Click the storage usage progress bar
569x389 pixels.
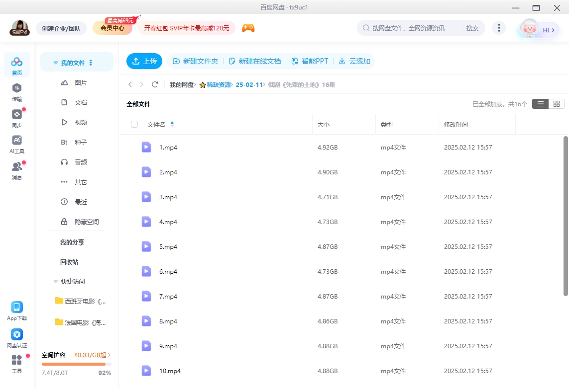(76, 363)
